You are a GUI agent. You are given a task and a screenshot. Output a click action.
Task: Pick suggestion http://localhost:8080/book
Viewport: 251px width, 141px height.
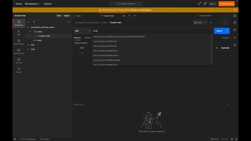(x=105, y=51)
